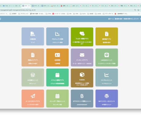Open the B-NEWS title text
Viewport: 141px width, 116px height.
(82, 80)
